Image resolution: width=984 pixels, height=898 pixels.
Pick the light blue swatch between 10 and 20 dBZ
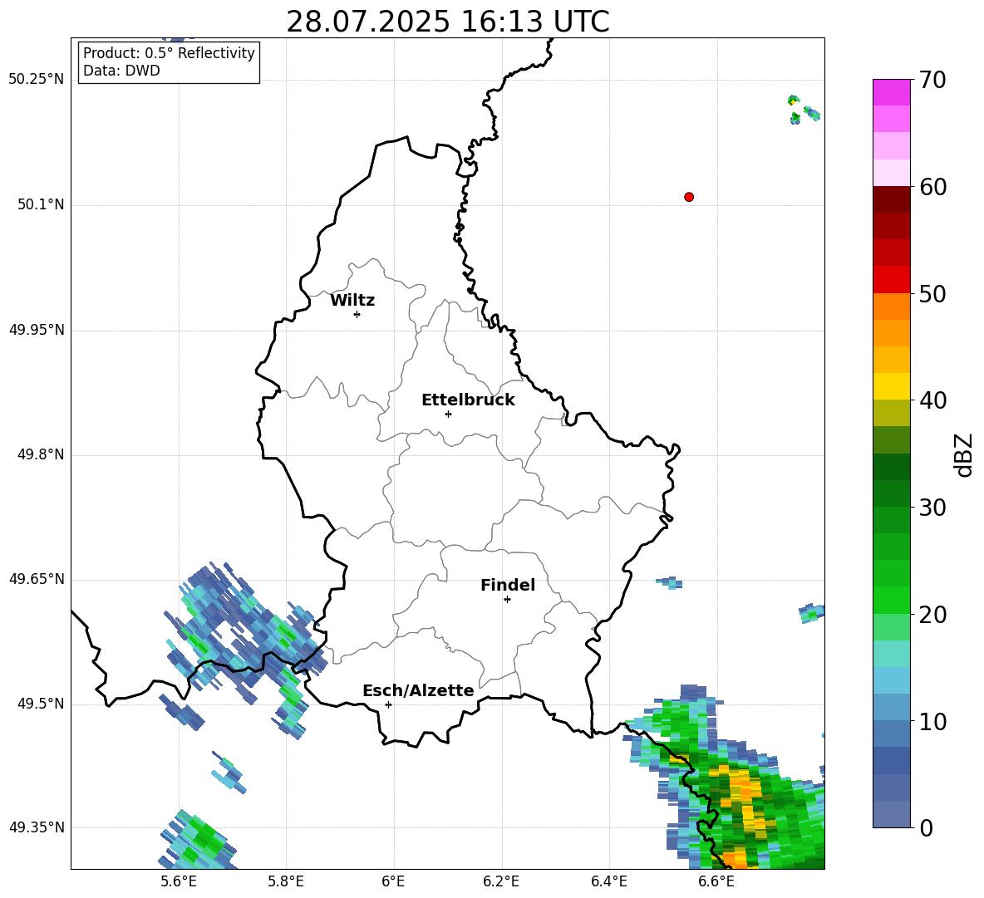(x=892, y=680)
